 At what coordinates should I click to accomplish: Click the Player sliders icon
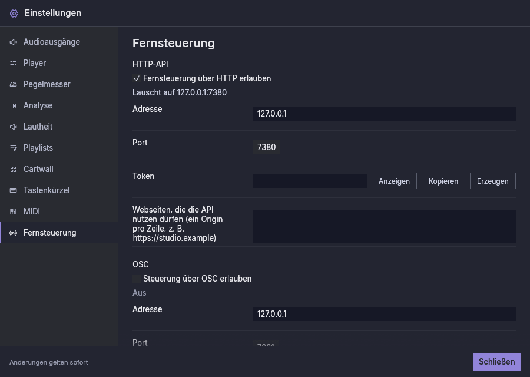(x=13, y=63)
